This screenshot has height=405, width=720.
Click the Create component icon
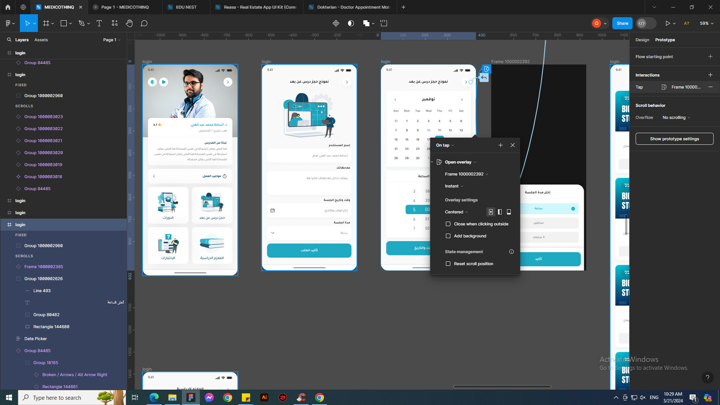pos(336,23)
